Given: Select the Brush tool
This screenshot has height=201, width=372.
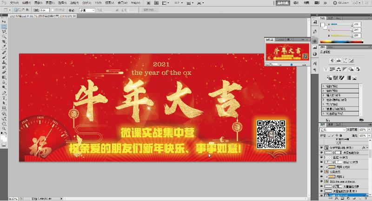Looking at the screenshot, I should [4, 57].
